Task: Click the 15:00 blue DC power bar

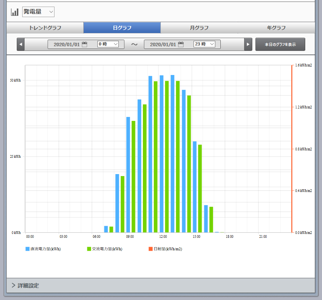Action: 195,187
